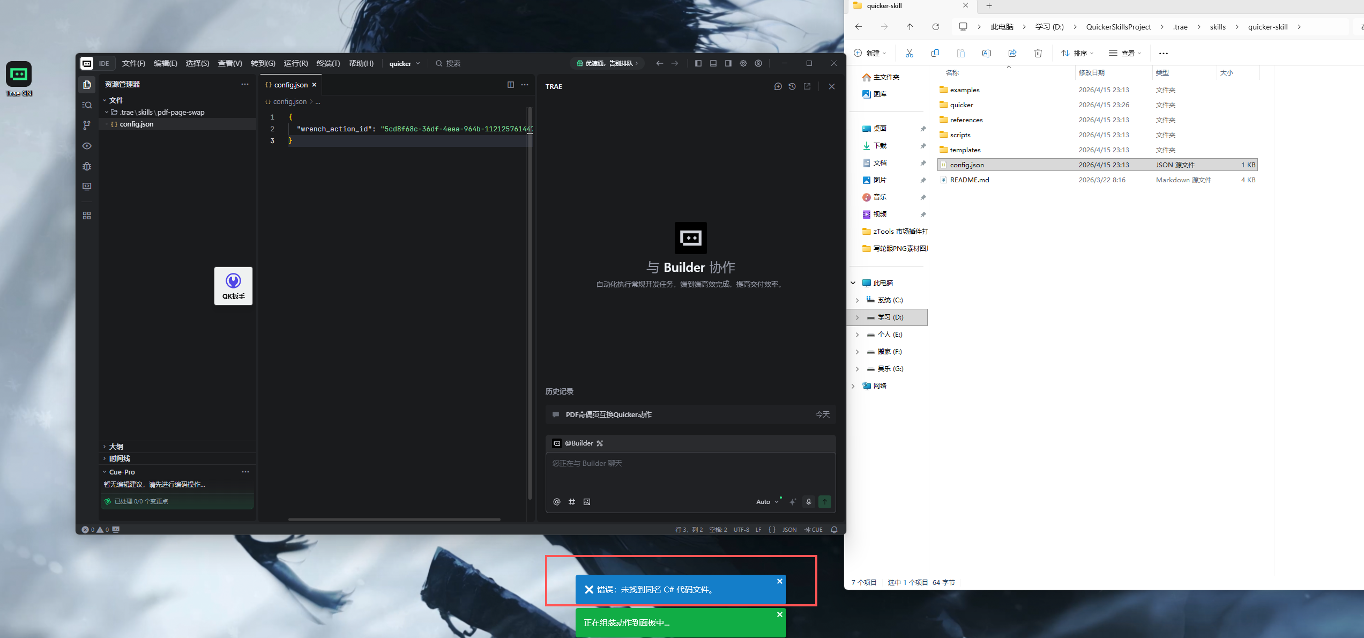Toggle the primary left sidebar layout
The width and height of the screenshot is (1364, 638).
click(x=698, y=63)
